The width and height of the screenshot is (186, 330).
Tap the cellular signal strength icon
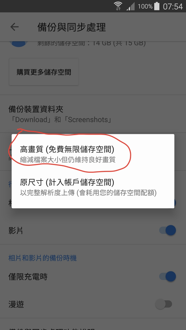click(x=131, y=6)
